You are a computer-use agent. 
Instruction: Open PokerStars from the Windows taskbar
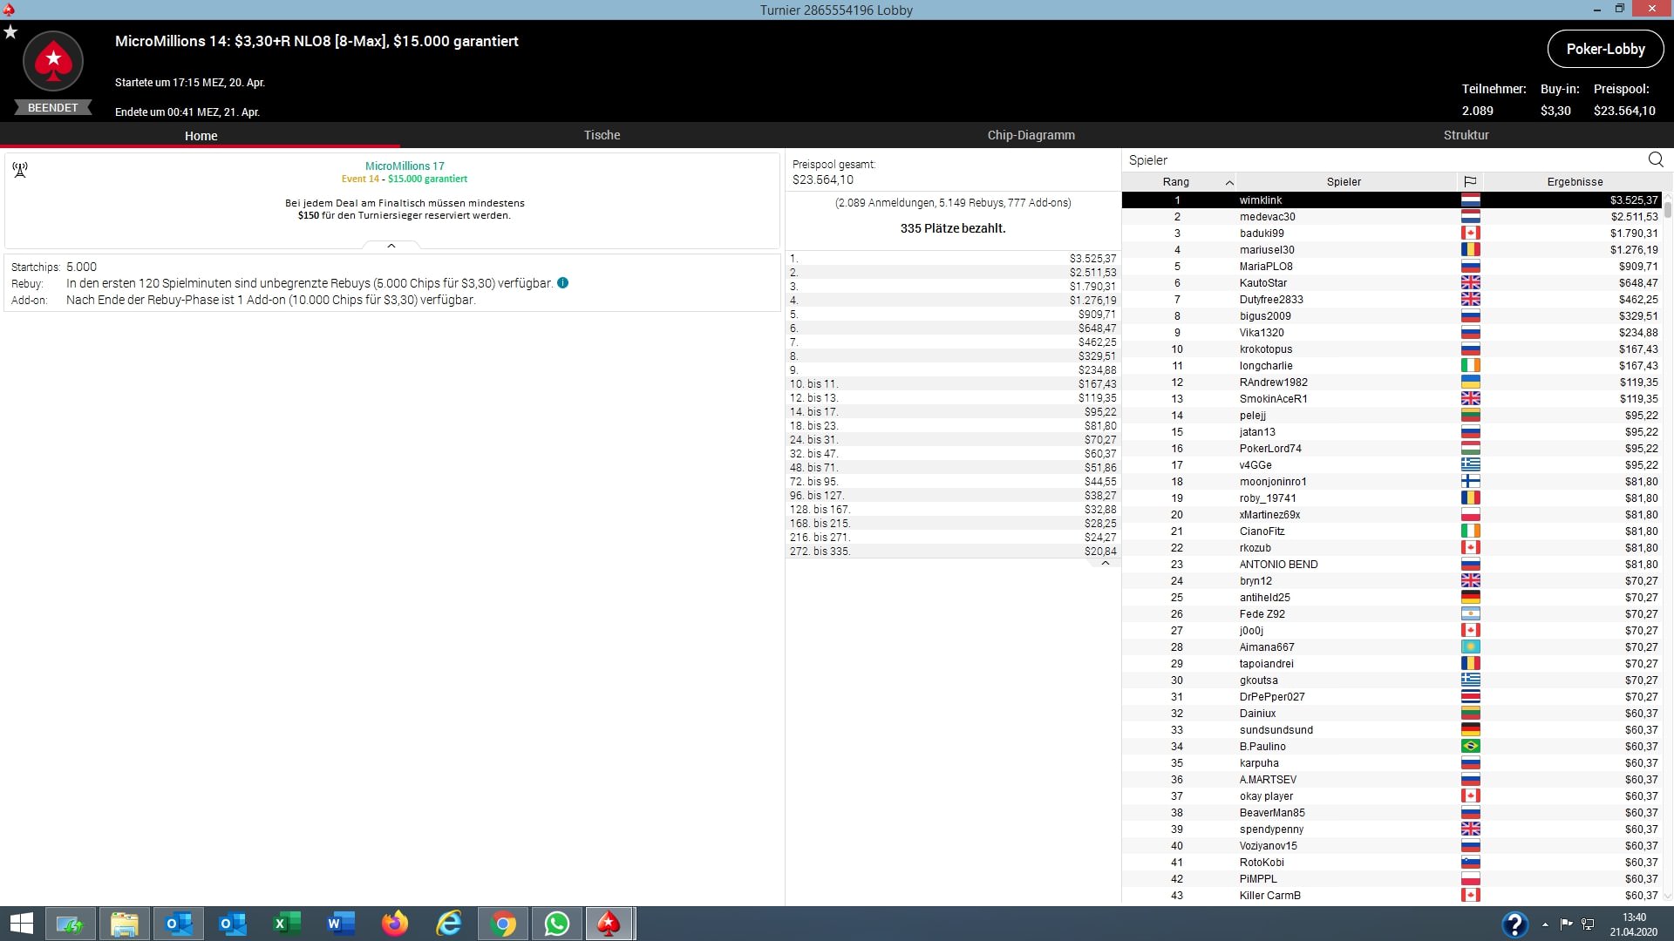click(609, 924)
